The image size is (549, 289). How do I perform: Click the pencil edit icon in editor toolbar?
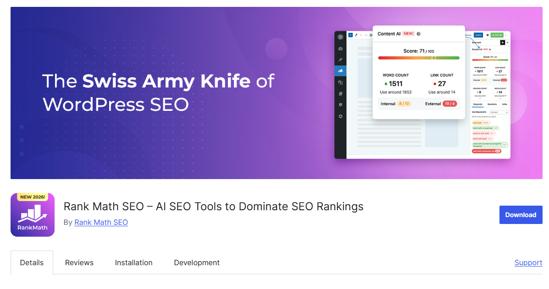[x=356, y=35]
